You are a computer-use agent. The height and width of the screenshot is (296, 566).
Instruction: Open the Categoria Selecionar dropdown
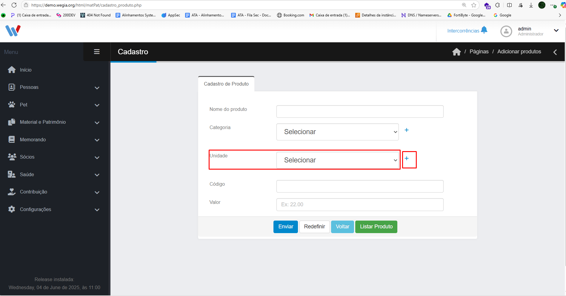[337, 132]
